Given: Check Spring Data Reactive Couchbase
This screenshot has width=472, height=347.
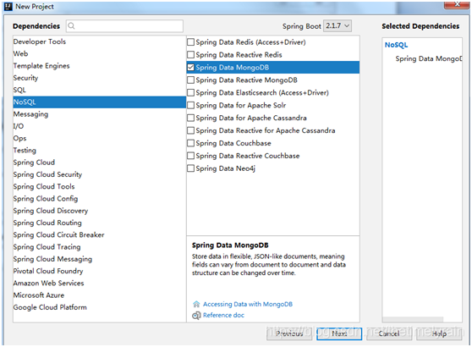Looking at the screenshot, I should [x=190, y=156].
